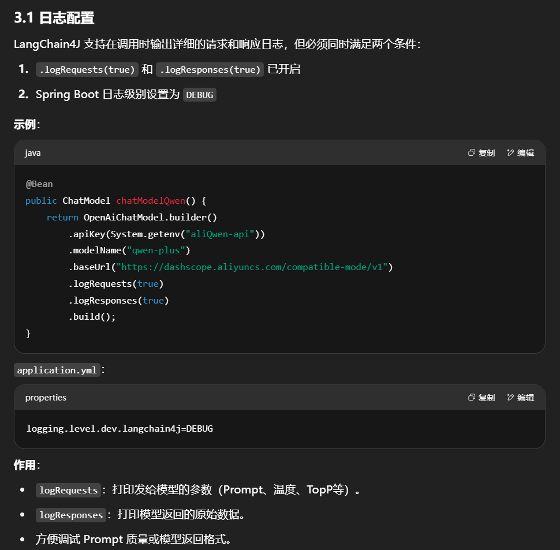Click the edit pencil icon in the java block
Screen dimensions: 560x550
(x=510, y=153)
